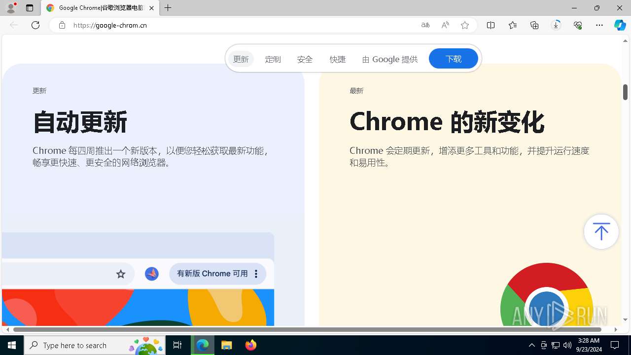The image size is (631, 355).
Task: Click the three-dot menu in update chip
Action: coord(256,274)
